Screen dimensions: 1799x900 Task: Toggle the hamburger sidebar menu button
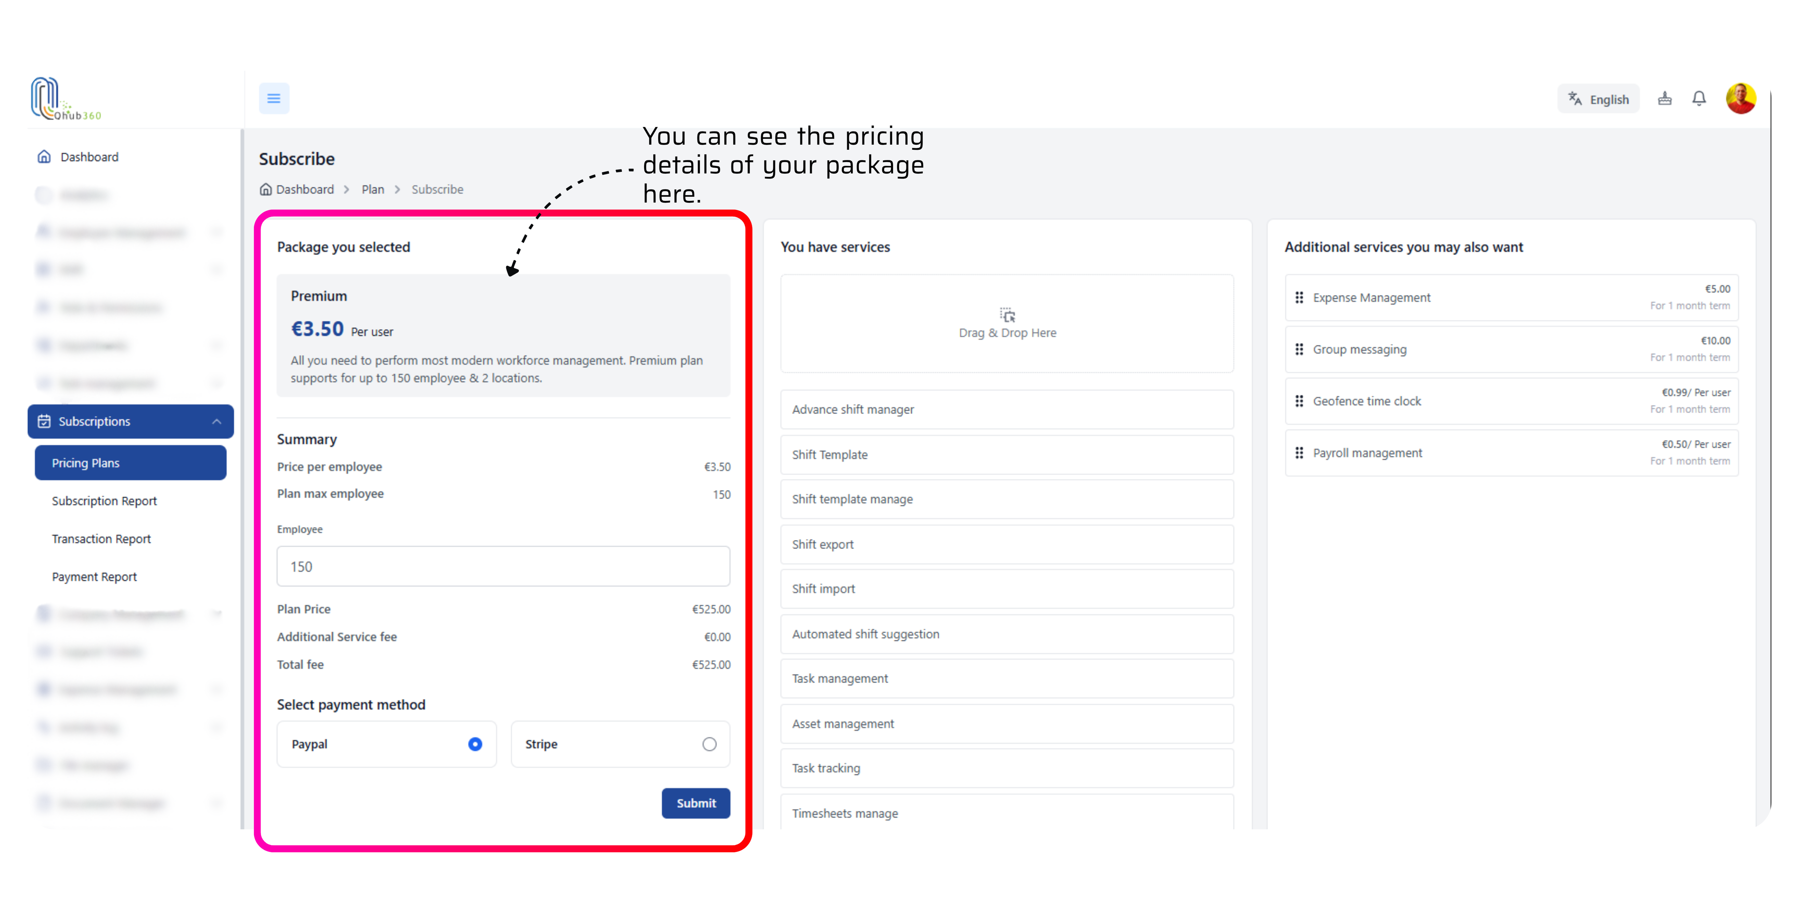click(274, 99)
